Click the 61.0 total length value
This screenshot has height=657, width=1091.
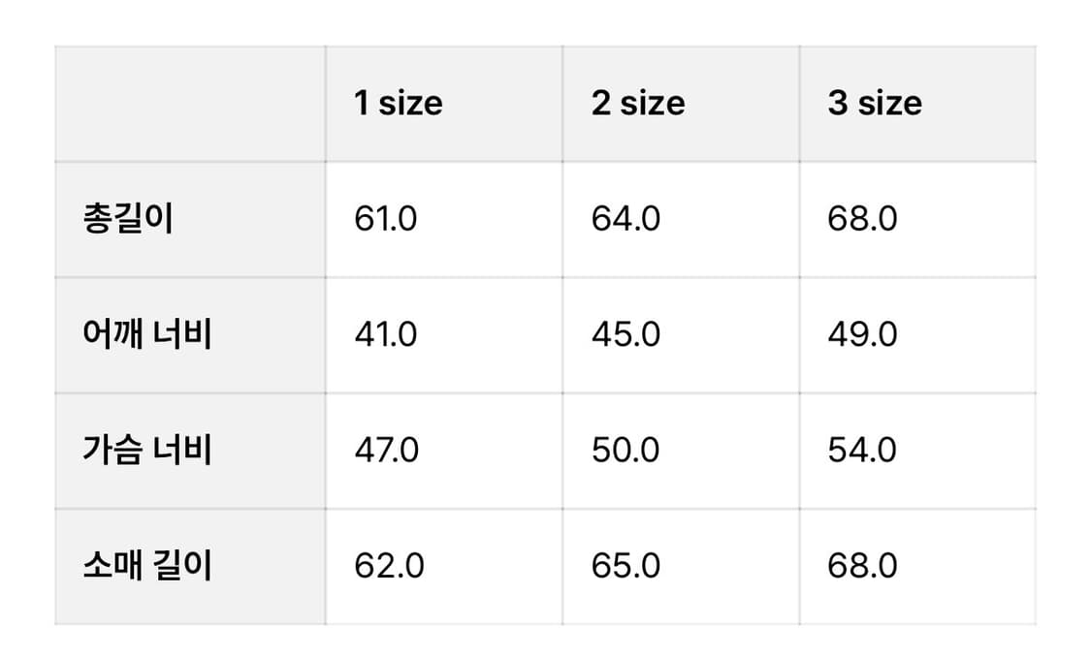pyautogui.click(x=385, y=219)
